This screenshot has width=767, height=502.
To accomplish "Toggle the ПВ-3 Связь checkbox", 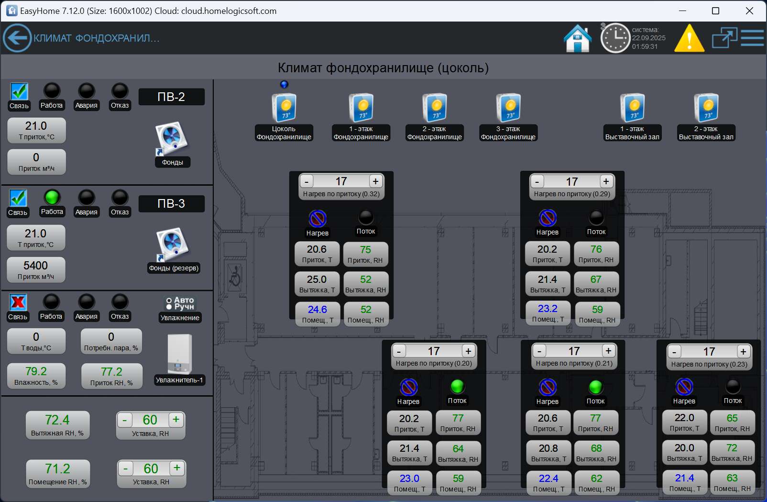I will click(18, 198).
